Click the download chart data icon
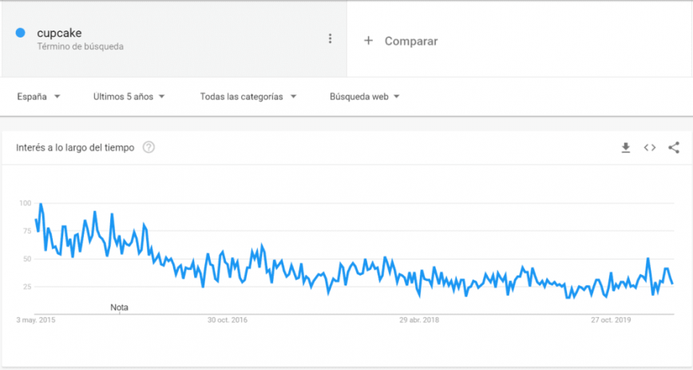 coord(626,148)
